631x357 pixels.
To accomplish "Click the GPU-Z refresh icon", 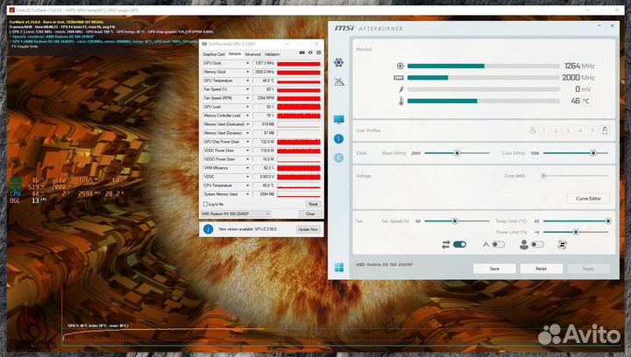I will click(310, 52).
